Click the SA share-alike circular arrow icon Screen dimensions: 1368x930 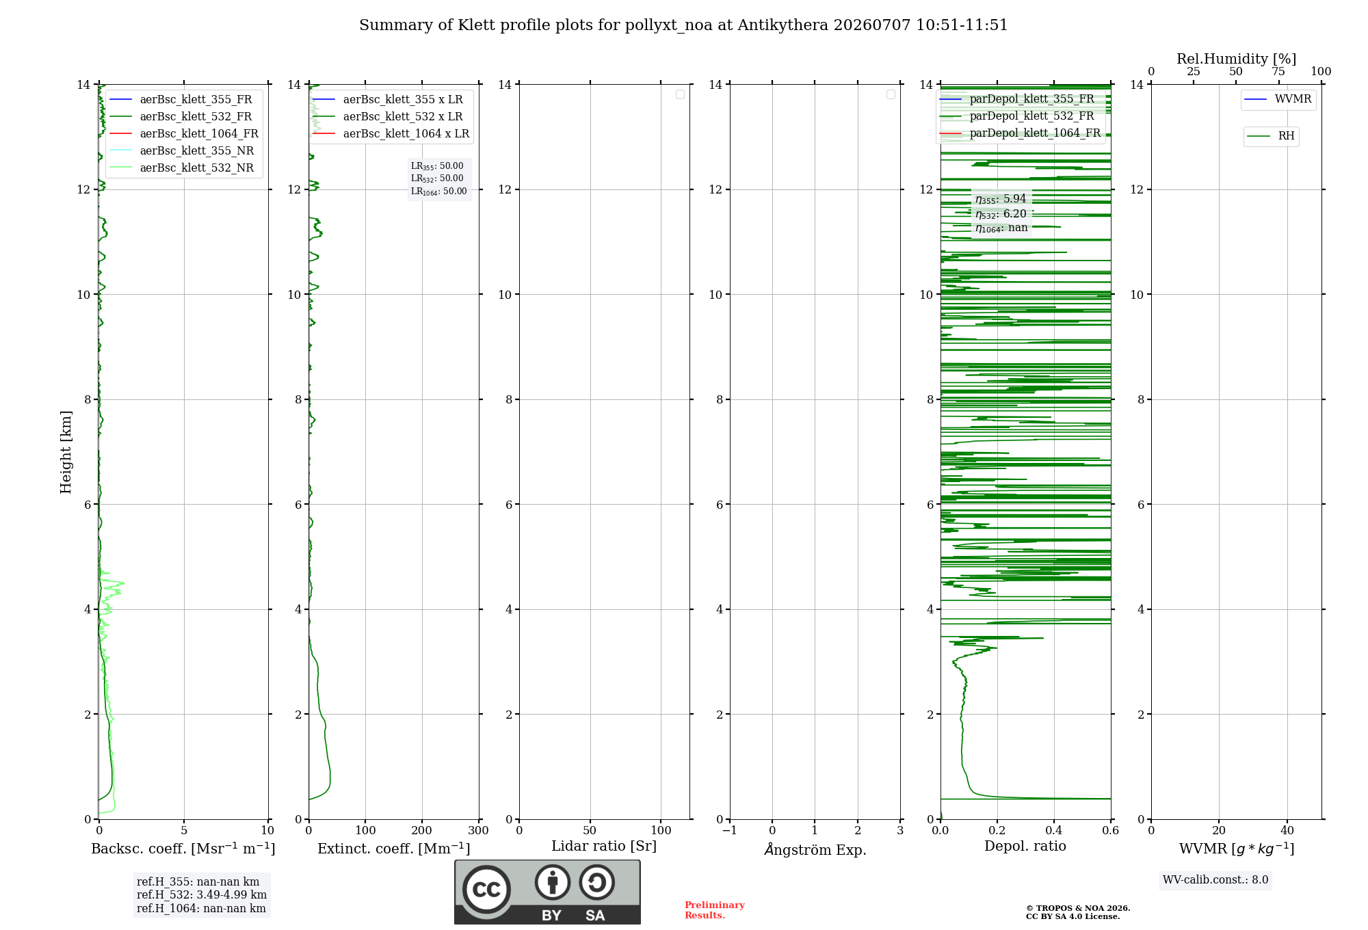pos(596,882)
